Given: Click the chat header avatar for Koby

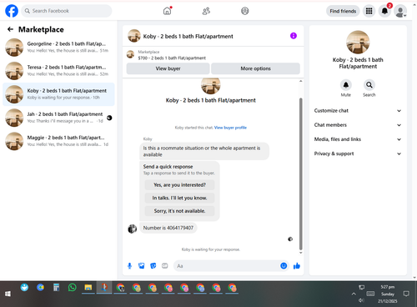Looking at the screenshot, I should click(x=134, y=36).
